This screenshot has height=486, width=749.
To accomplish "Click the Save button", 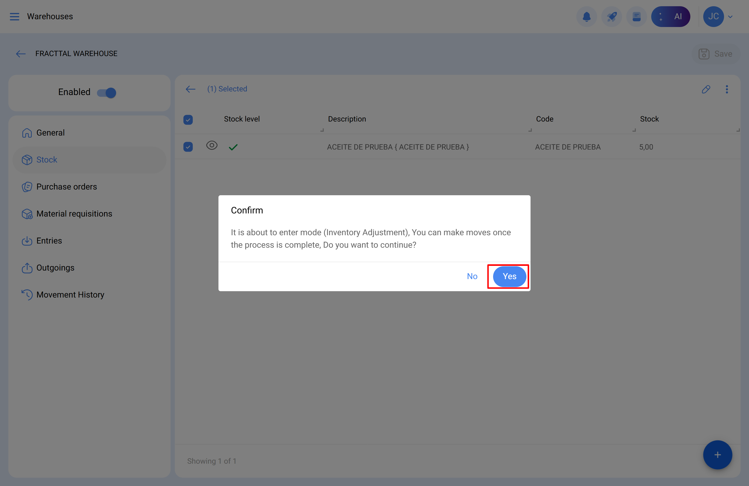I will 716,54.
